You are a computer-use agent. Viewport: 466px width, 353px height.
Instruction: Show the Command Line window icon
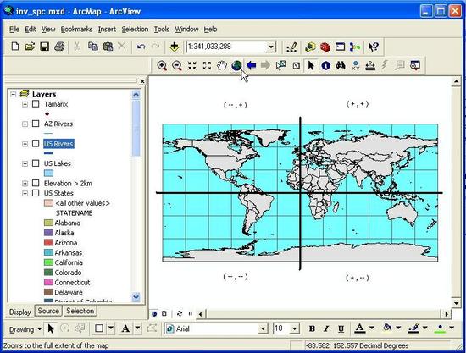341,47
